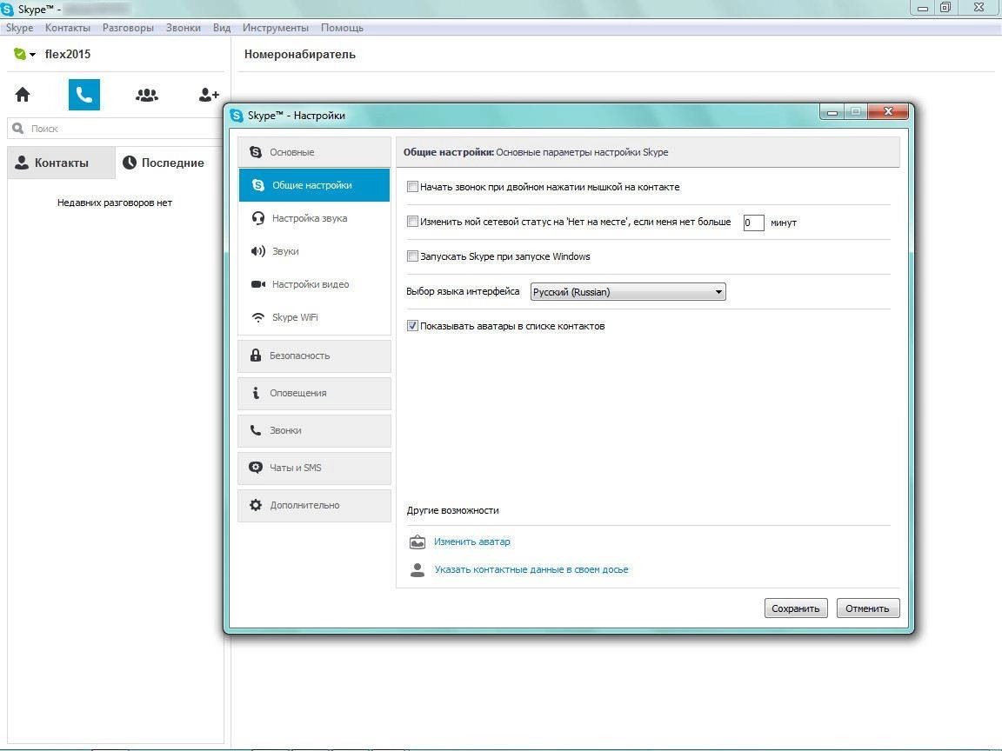Image resolution: width=1002 pixels, height=751 pixels.
Task: Open the Помощь menu
Action: (x=342, y=28)
